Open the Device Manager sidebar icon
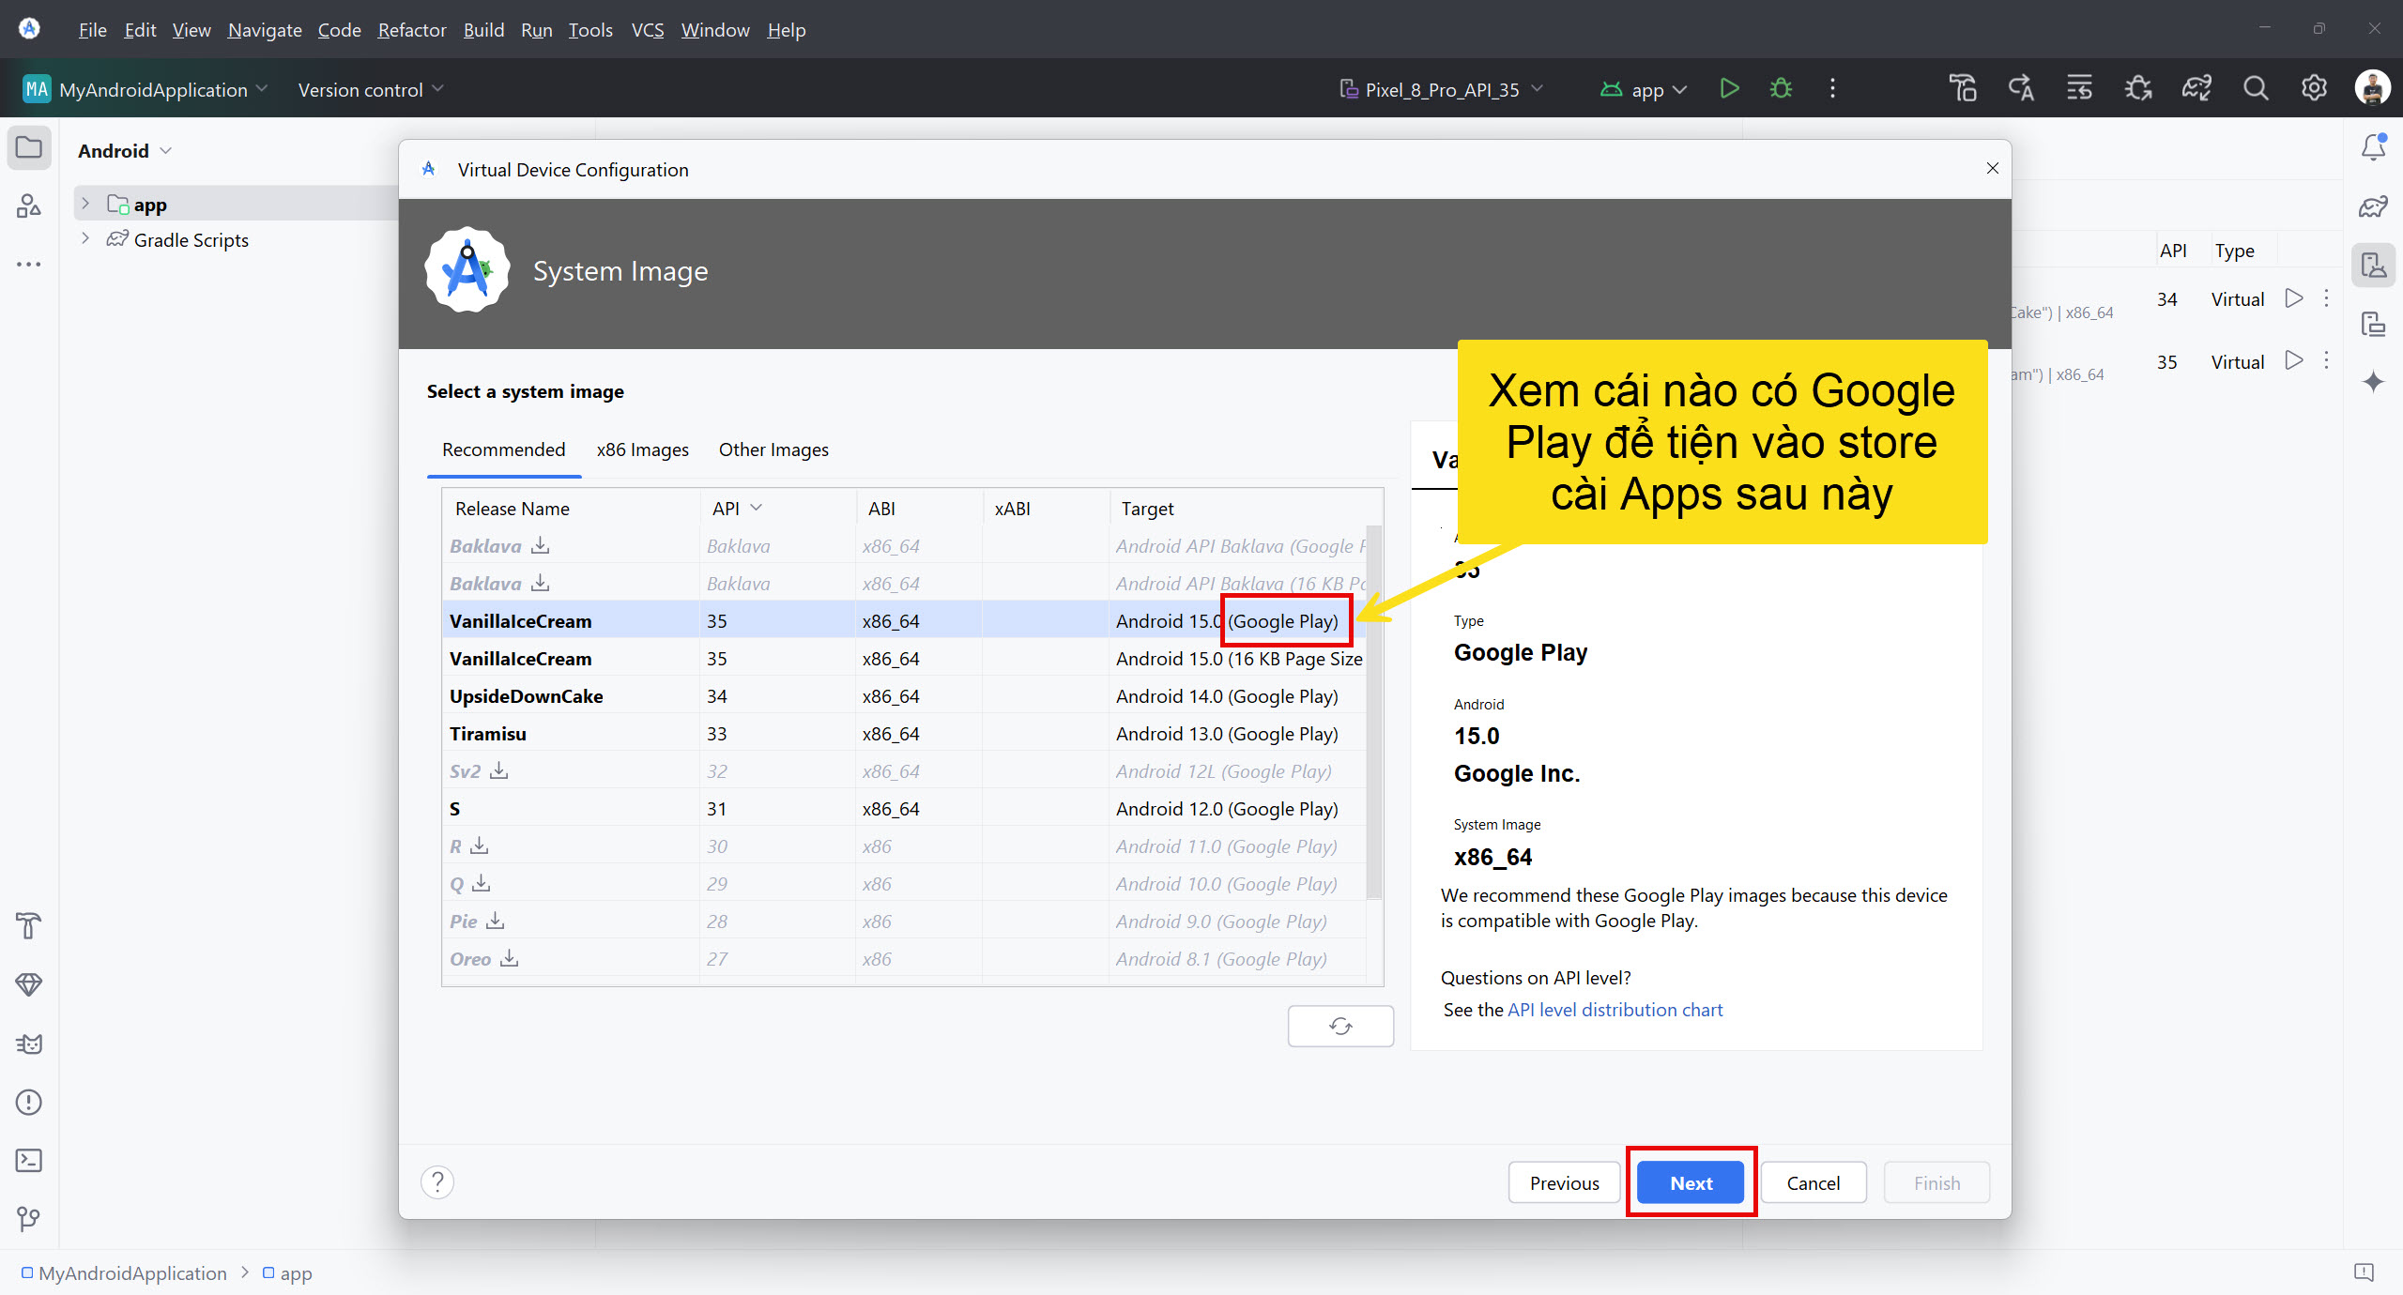2403x1295 pixels. pos(2374,266)
